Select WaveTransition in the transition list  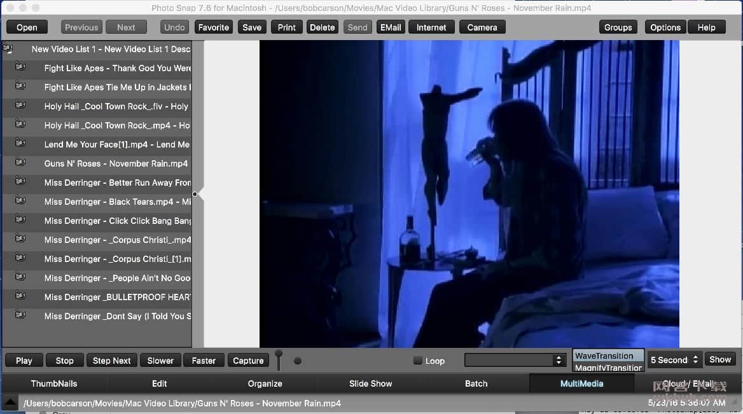click(x=608, y=355)
